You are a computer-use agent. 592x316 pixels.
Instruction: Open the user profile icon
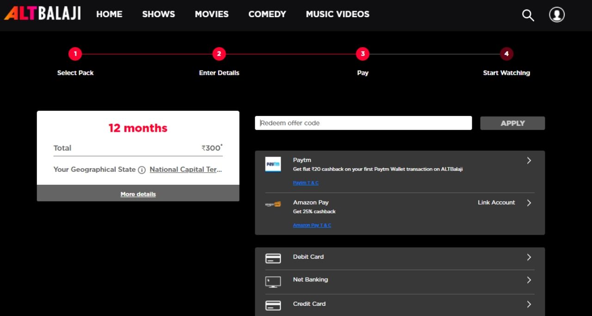click(x=557, y=14)
